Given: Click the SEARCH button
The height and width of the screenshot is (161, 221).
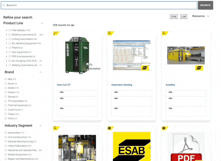Looking at the screenshot, I should (205, 5).
